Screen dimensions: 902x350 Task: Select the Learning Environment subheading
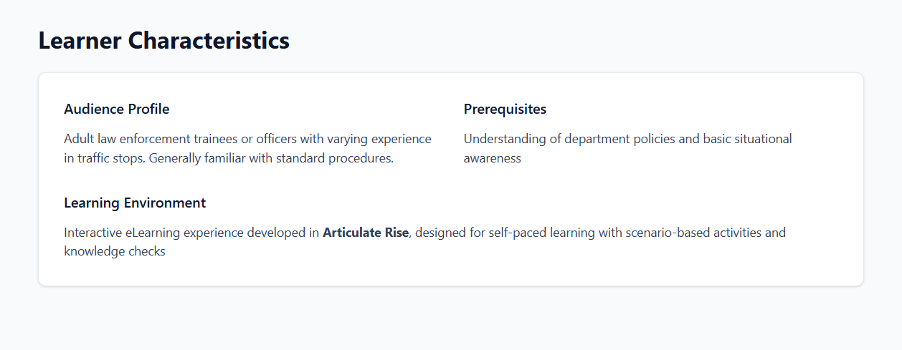(x=135, y=203)
